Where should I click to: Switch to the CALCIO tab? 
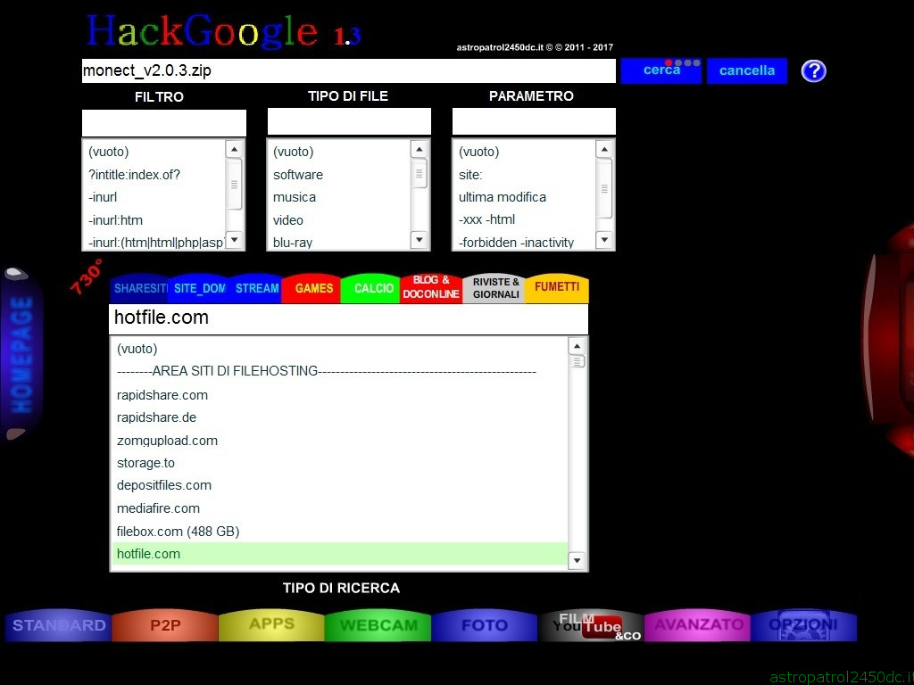tap(372, 288)
